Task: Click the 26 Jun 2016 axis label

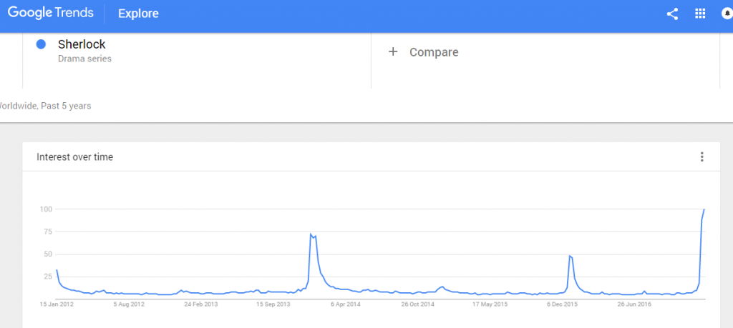Action: pos(634,304)
